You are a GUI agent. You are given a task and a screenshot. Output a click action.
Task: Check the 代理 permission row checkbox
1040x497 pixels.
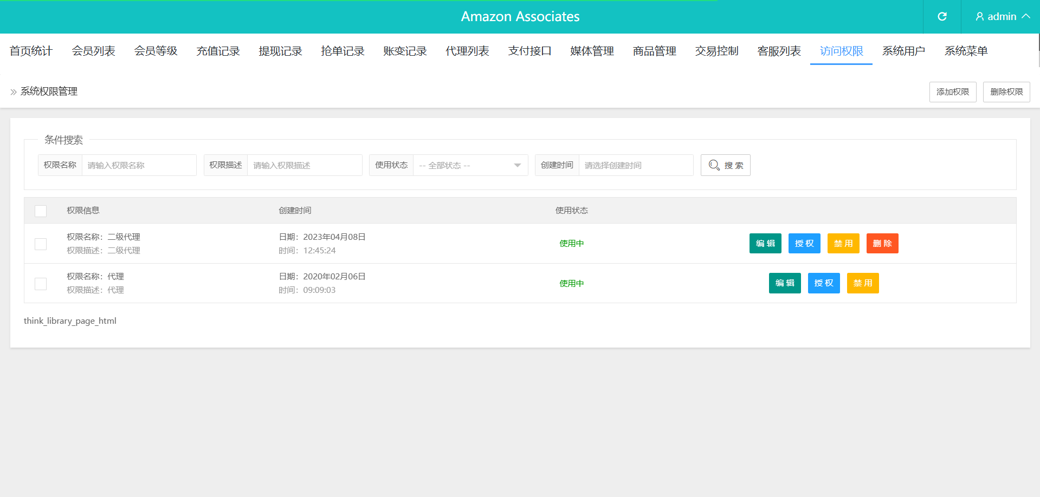(41, 284)
